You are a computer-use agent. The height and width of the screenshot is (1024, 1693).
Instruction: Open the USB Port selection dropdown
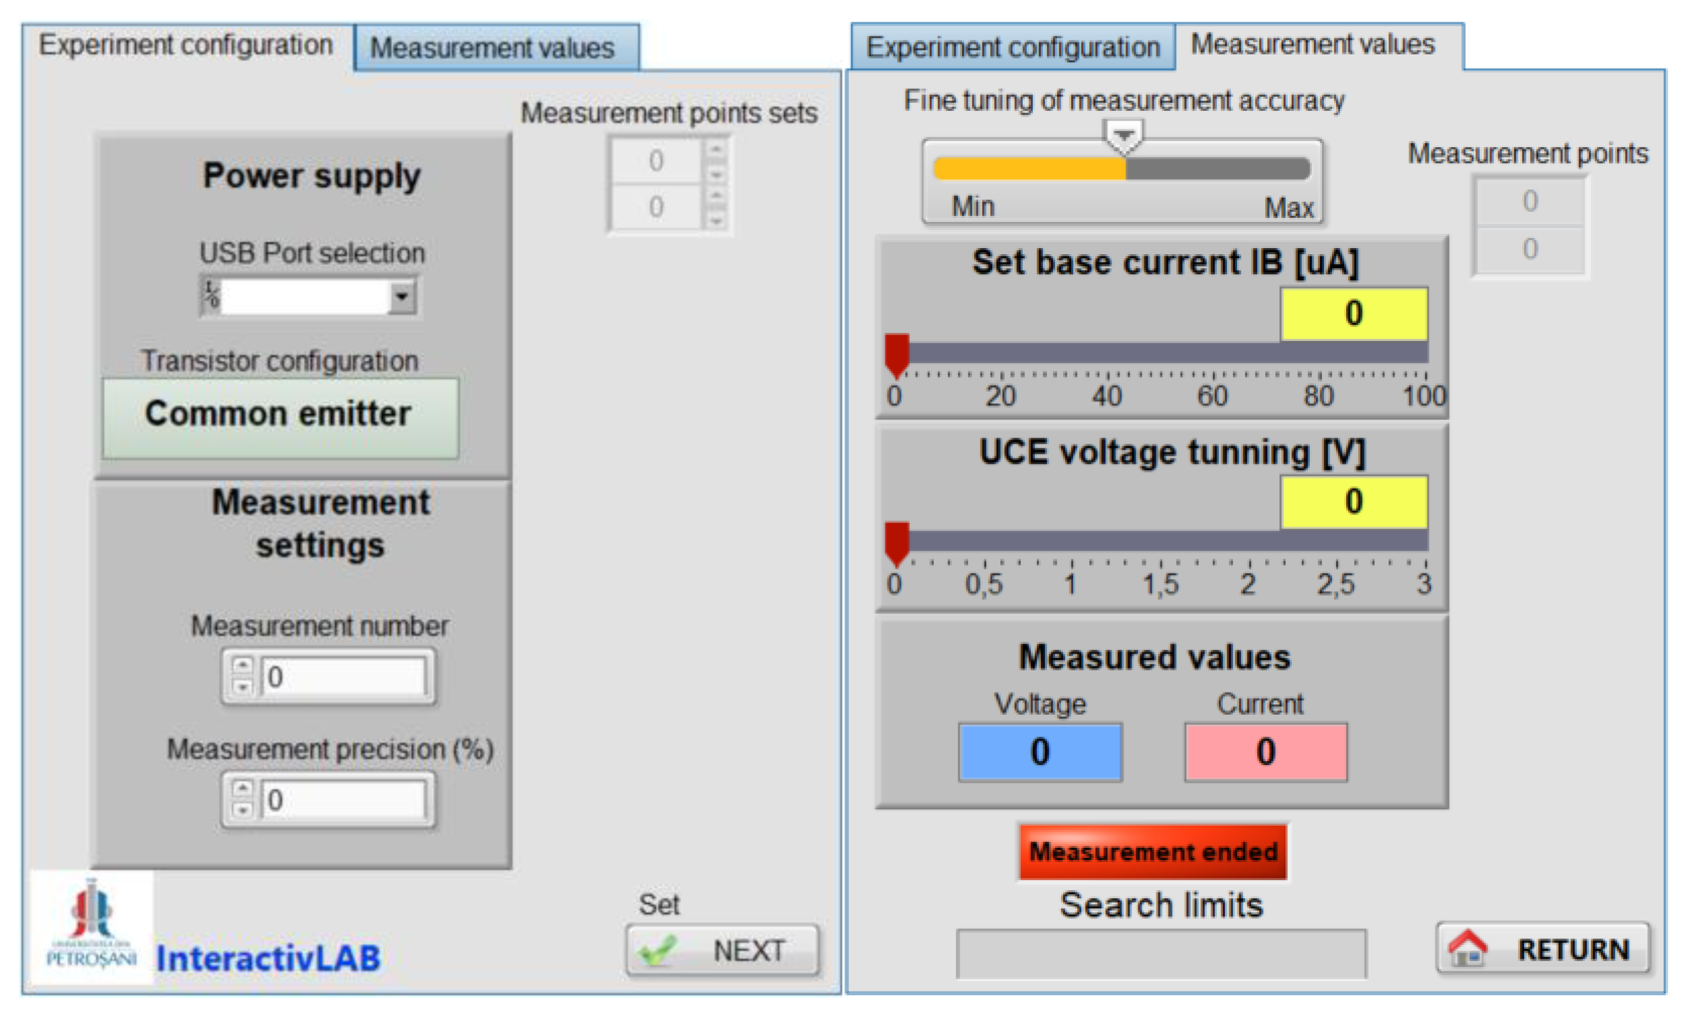click(402, 297)
